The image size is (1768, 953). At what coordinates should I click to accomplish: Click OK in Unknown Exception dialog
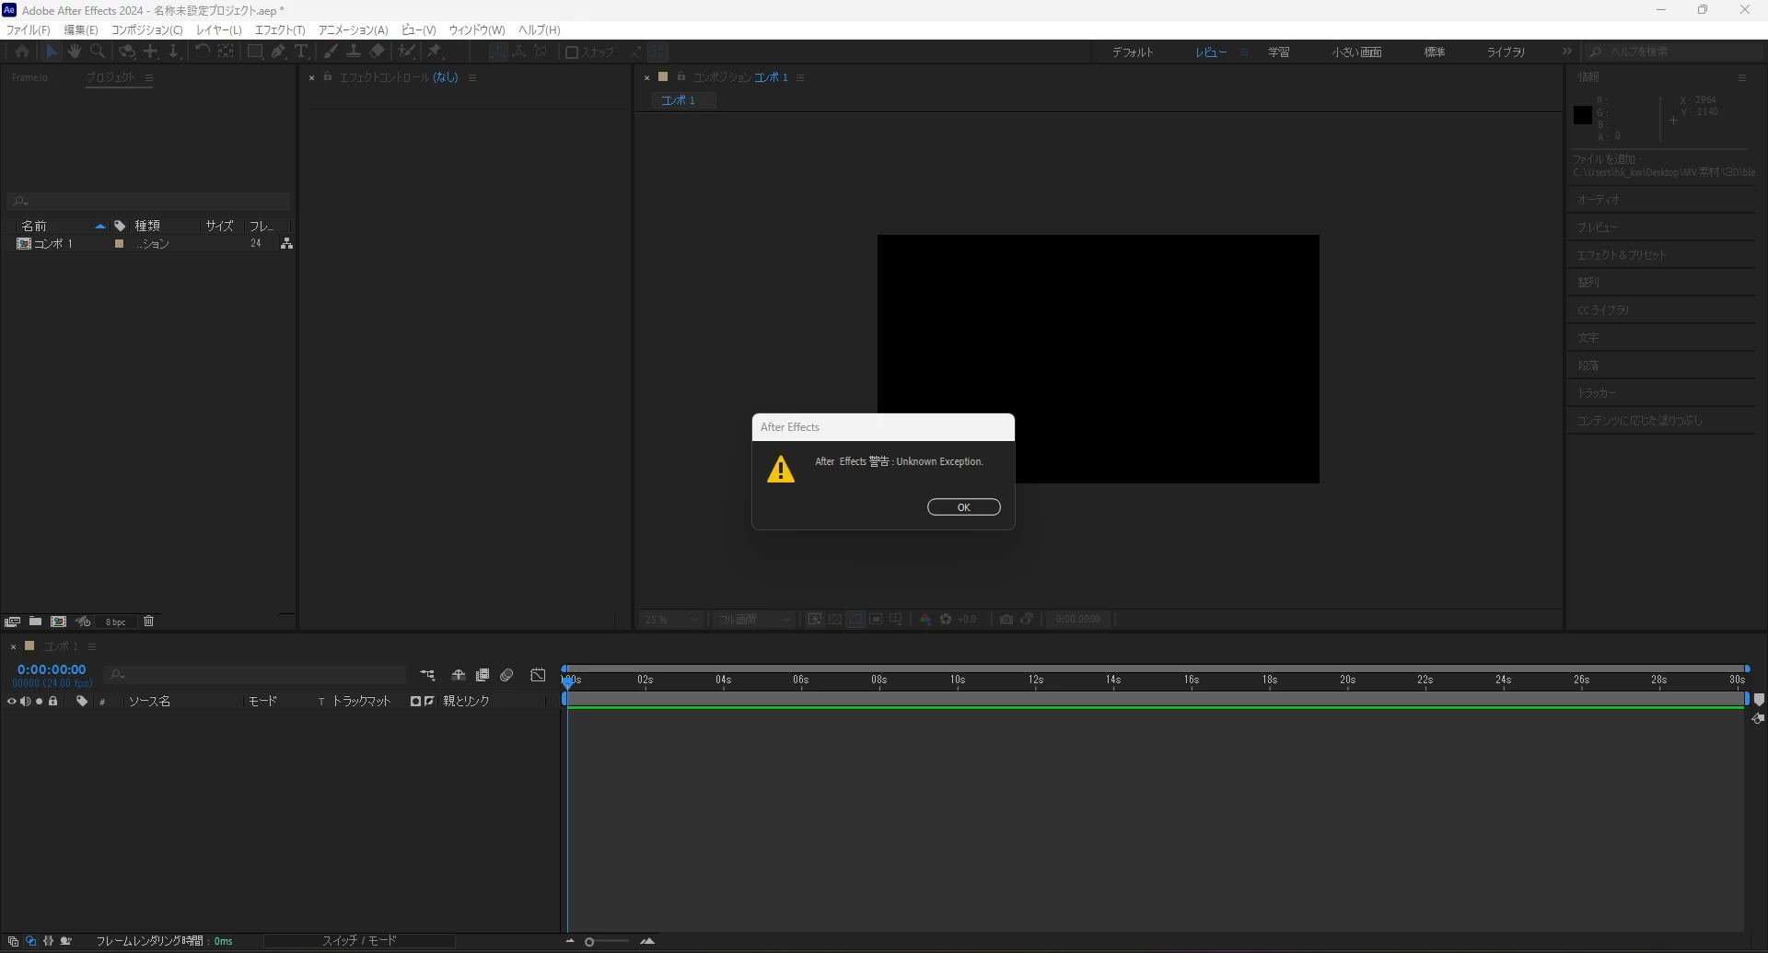(963, 507)
